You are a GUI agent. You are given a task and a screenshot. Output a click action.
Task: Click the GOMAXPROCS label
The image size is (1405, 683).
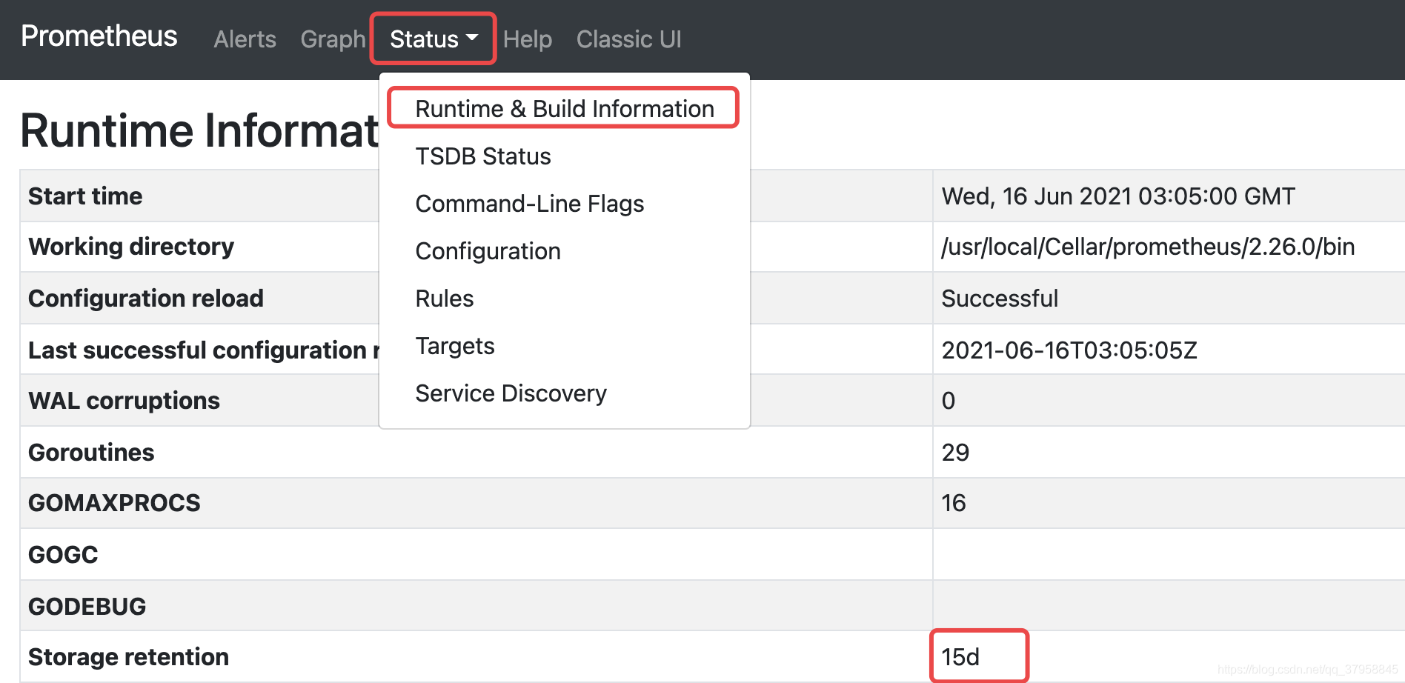point(114,503)
